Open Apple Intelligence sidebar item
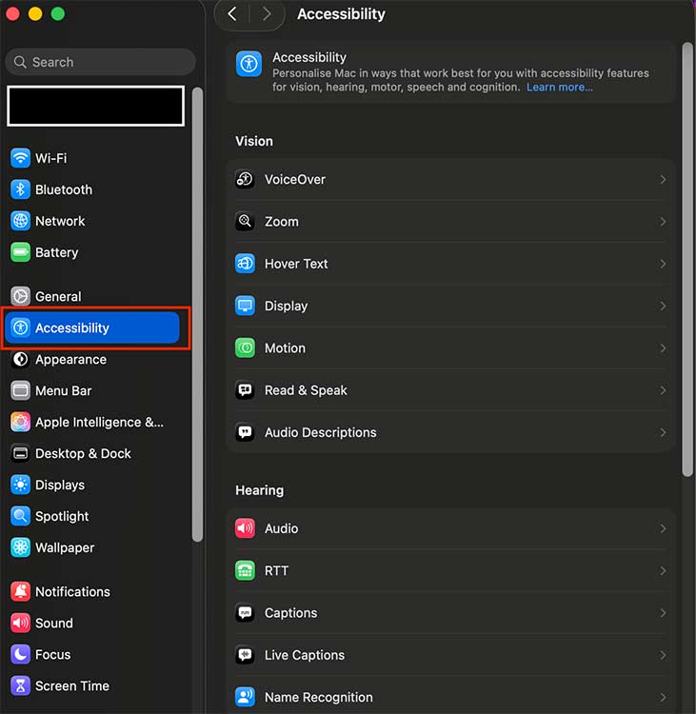 [x=99, y=422]
